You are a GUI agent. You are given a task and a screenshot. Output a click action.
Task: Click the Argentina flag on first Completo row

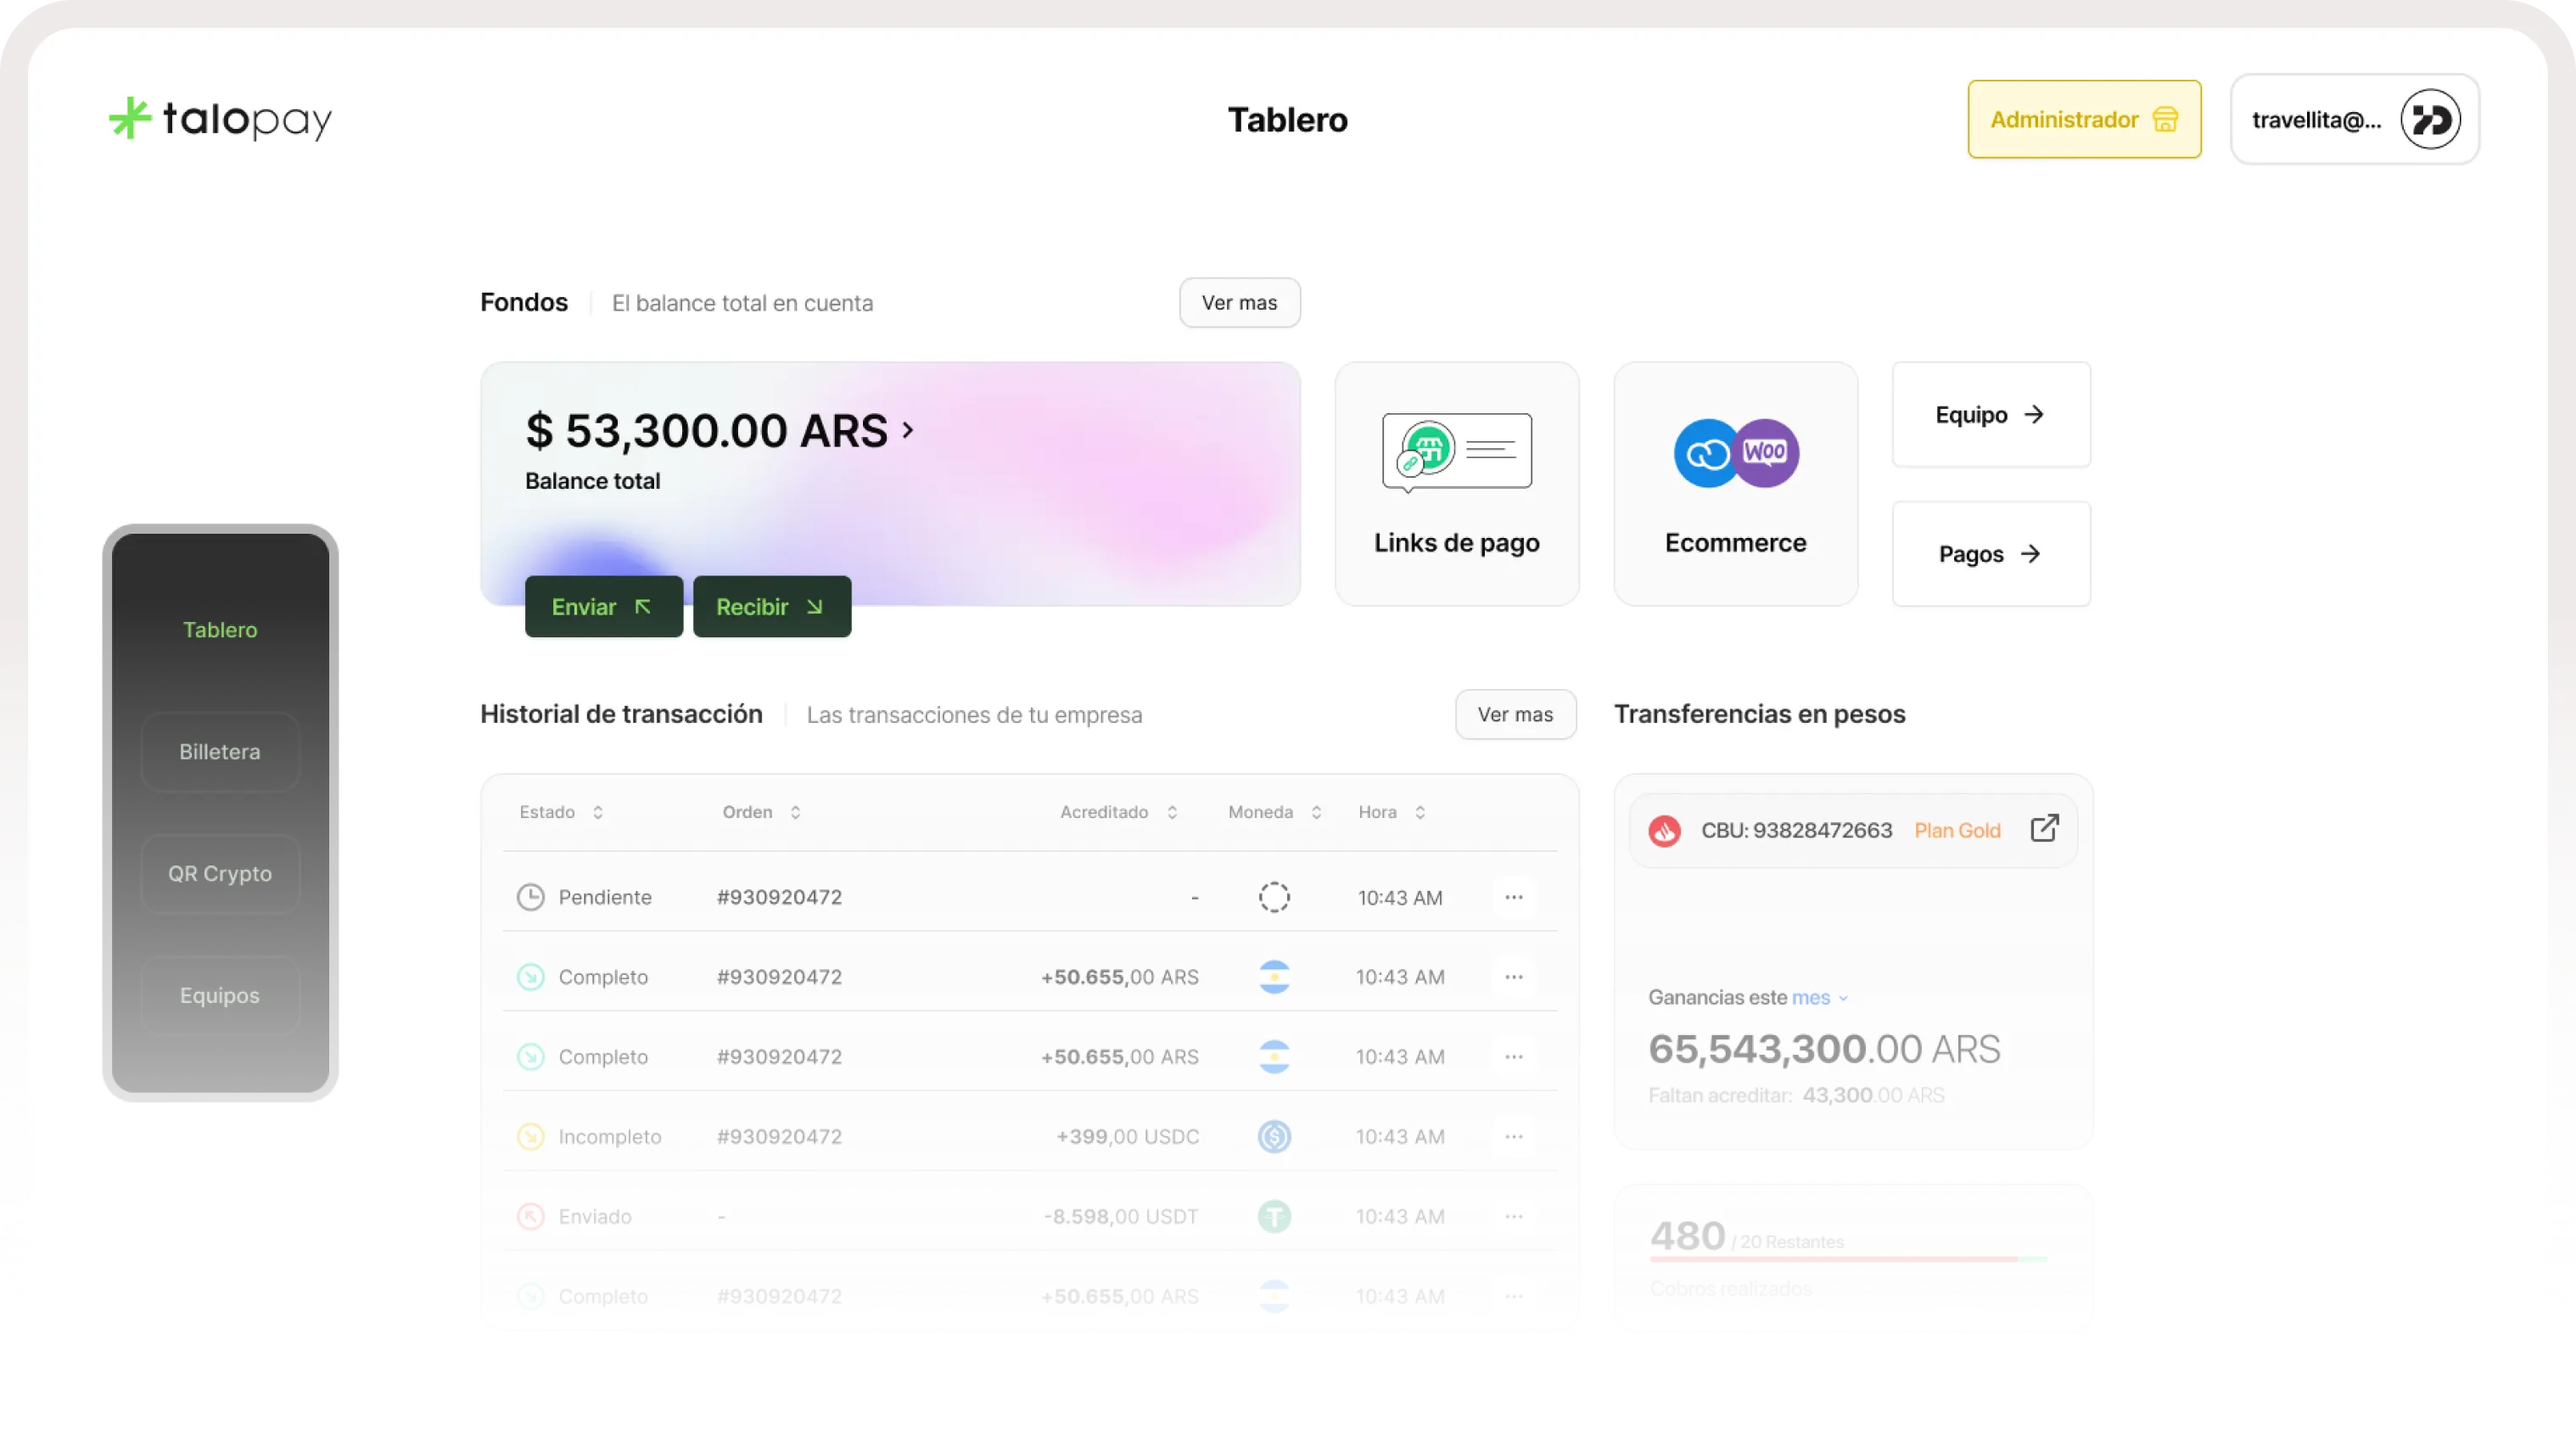1274,977
